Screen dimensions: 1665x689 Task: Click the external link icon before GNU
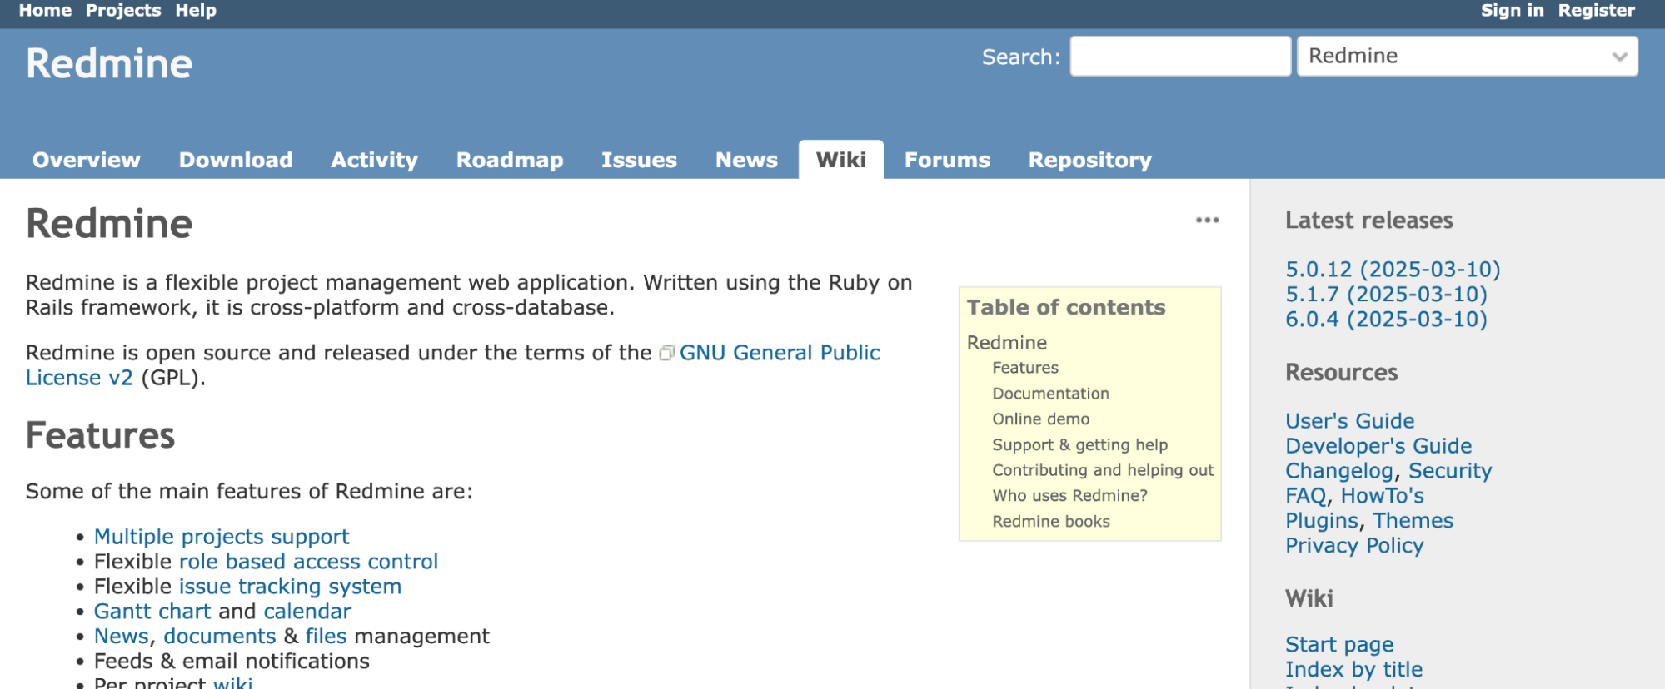pyautogui.click(x=666, y=354)
